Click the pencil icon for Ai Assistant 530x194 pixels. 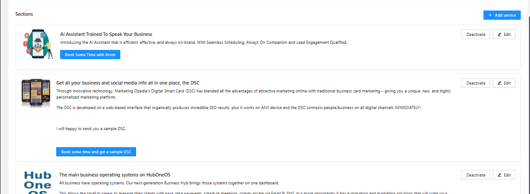[499, 34]
